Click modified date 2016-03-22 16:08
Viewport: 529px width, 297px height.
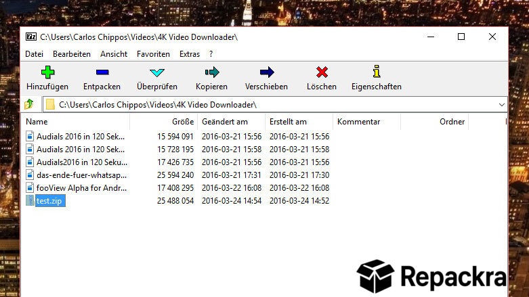coord(232,188)
